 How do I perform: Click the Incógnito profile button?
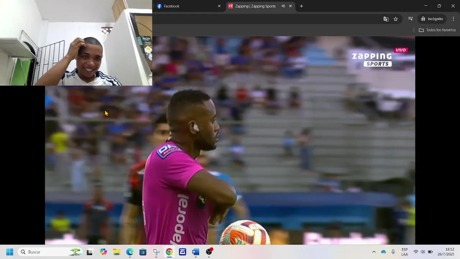432,19
